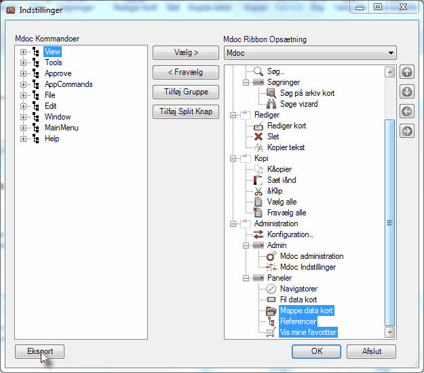424x373 pixels.
Task: Expand the File command node
Action: click(x=23, y=95)
